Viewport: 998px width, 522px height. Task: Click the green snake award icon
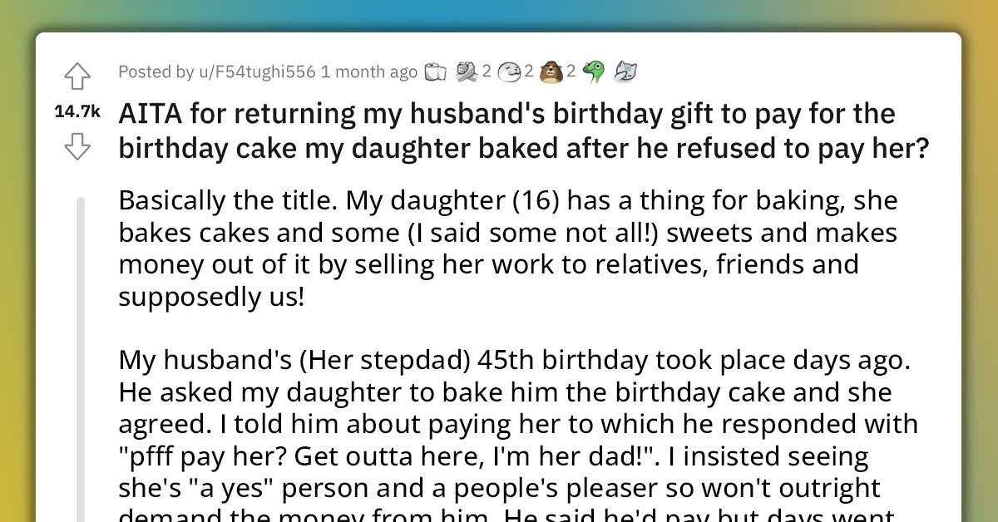coord(594,71)
